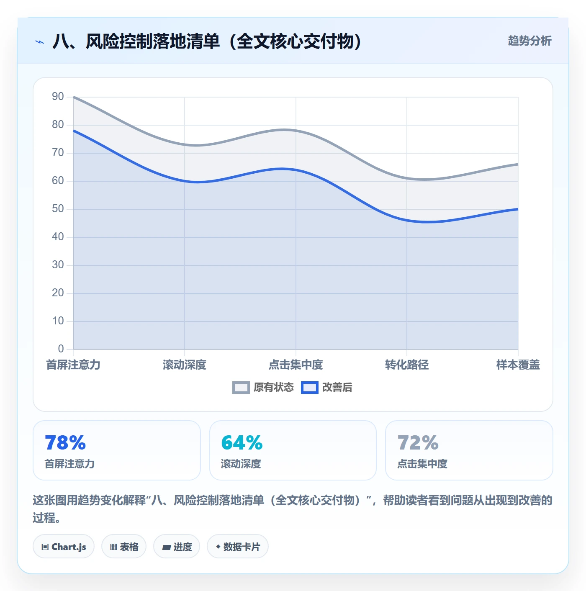Click the 72% 点击集中度 stat card
Image resolution: width=586 pixels, height=591 pixels.
[469, 450]
